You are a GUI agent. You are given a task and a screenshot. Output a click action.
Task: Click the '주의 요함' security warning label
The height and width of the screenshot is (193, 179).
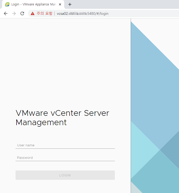[x=44, y=13]
